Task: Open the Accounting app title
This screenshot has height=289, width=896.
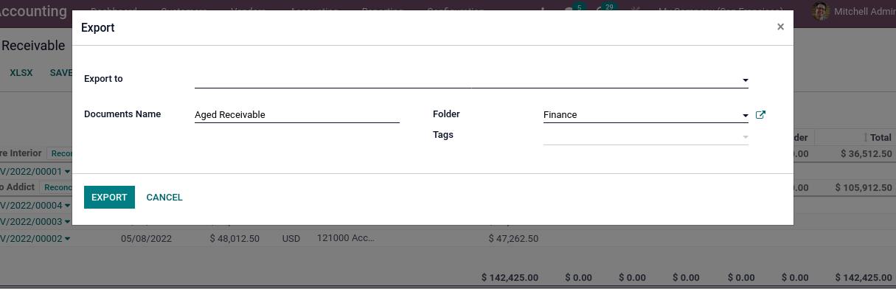Action: (x=33, y=11)
